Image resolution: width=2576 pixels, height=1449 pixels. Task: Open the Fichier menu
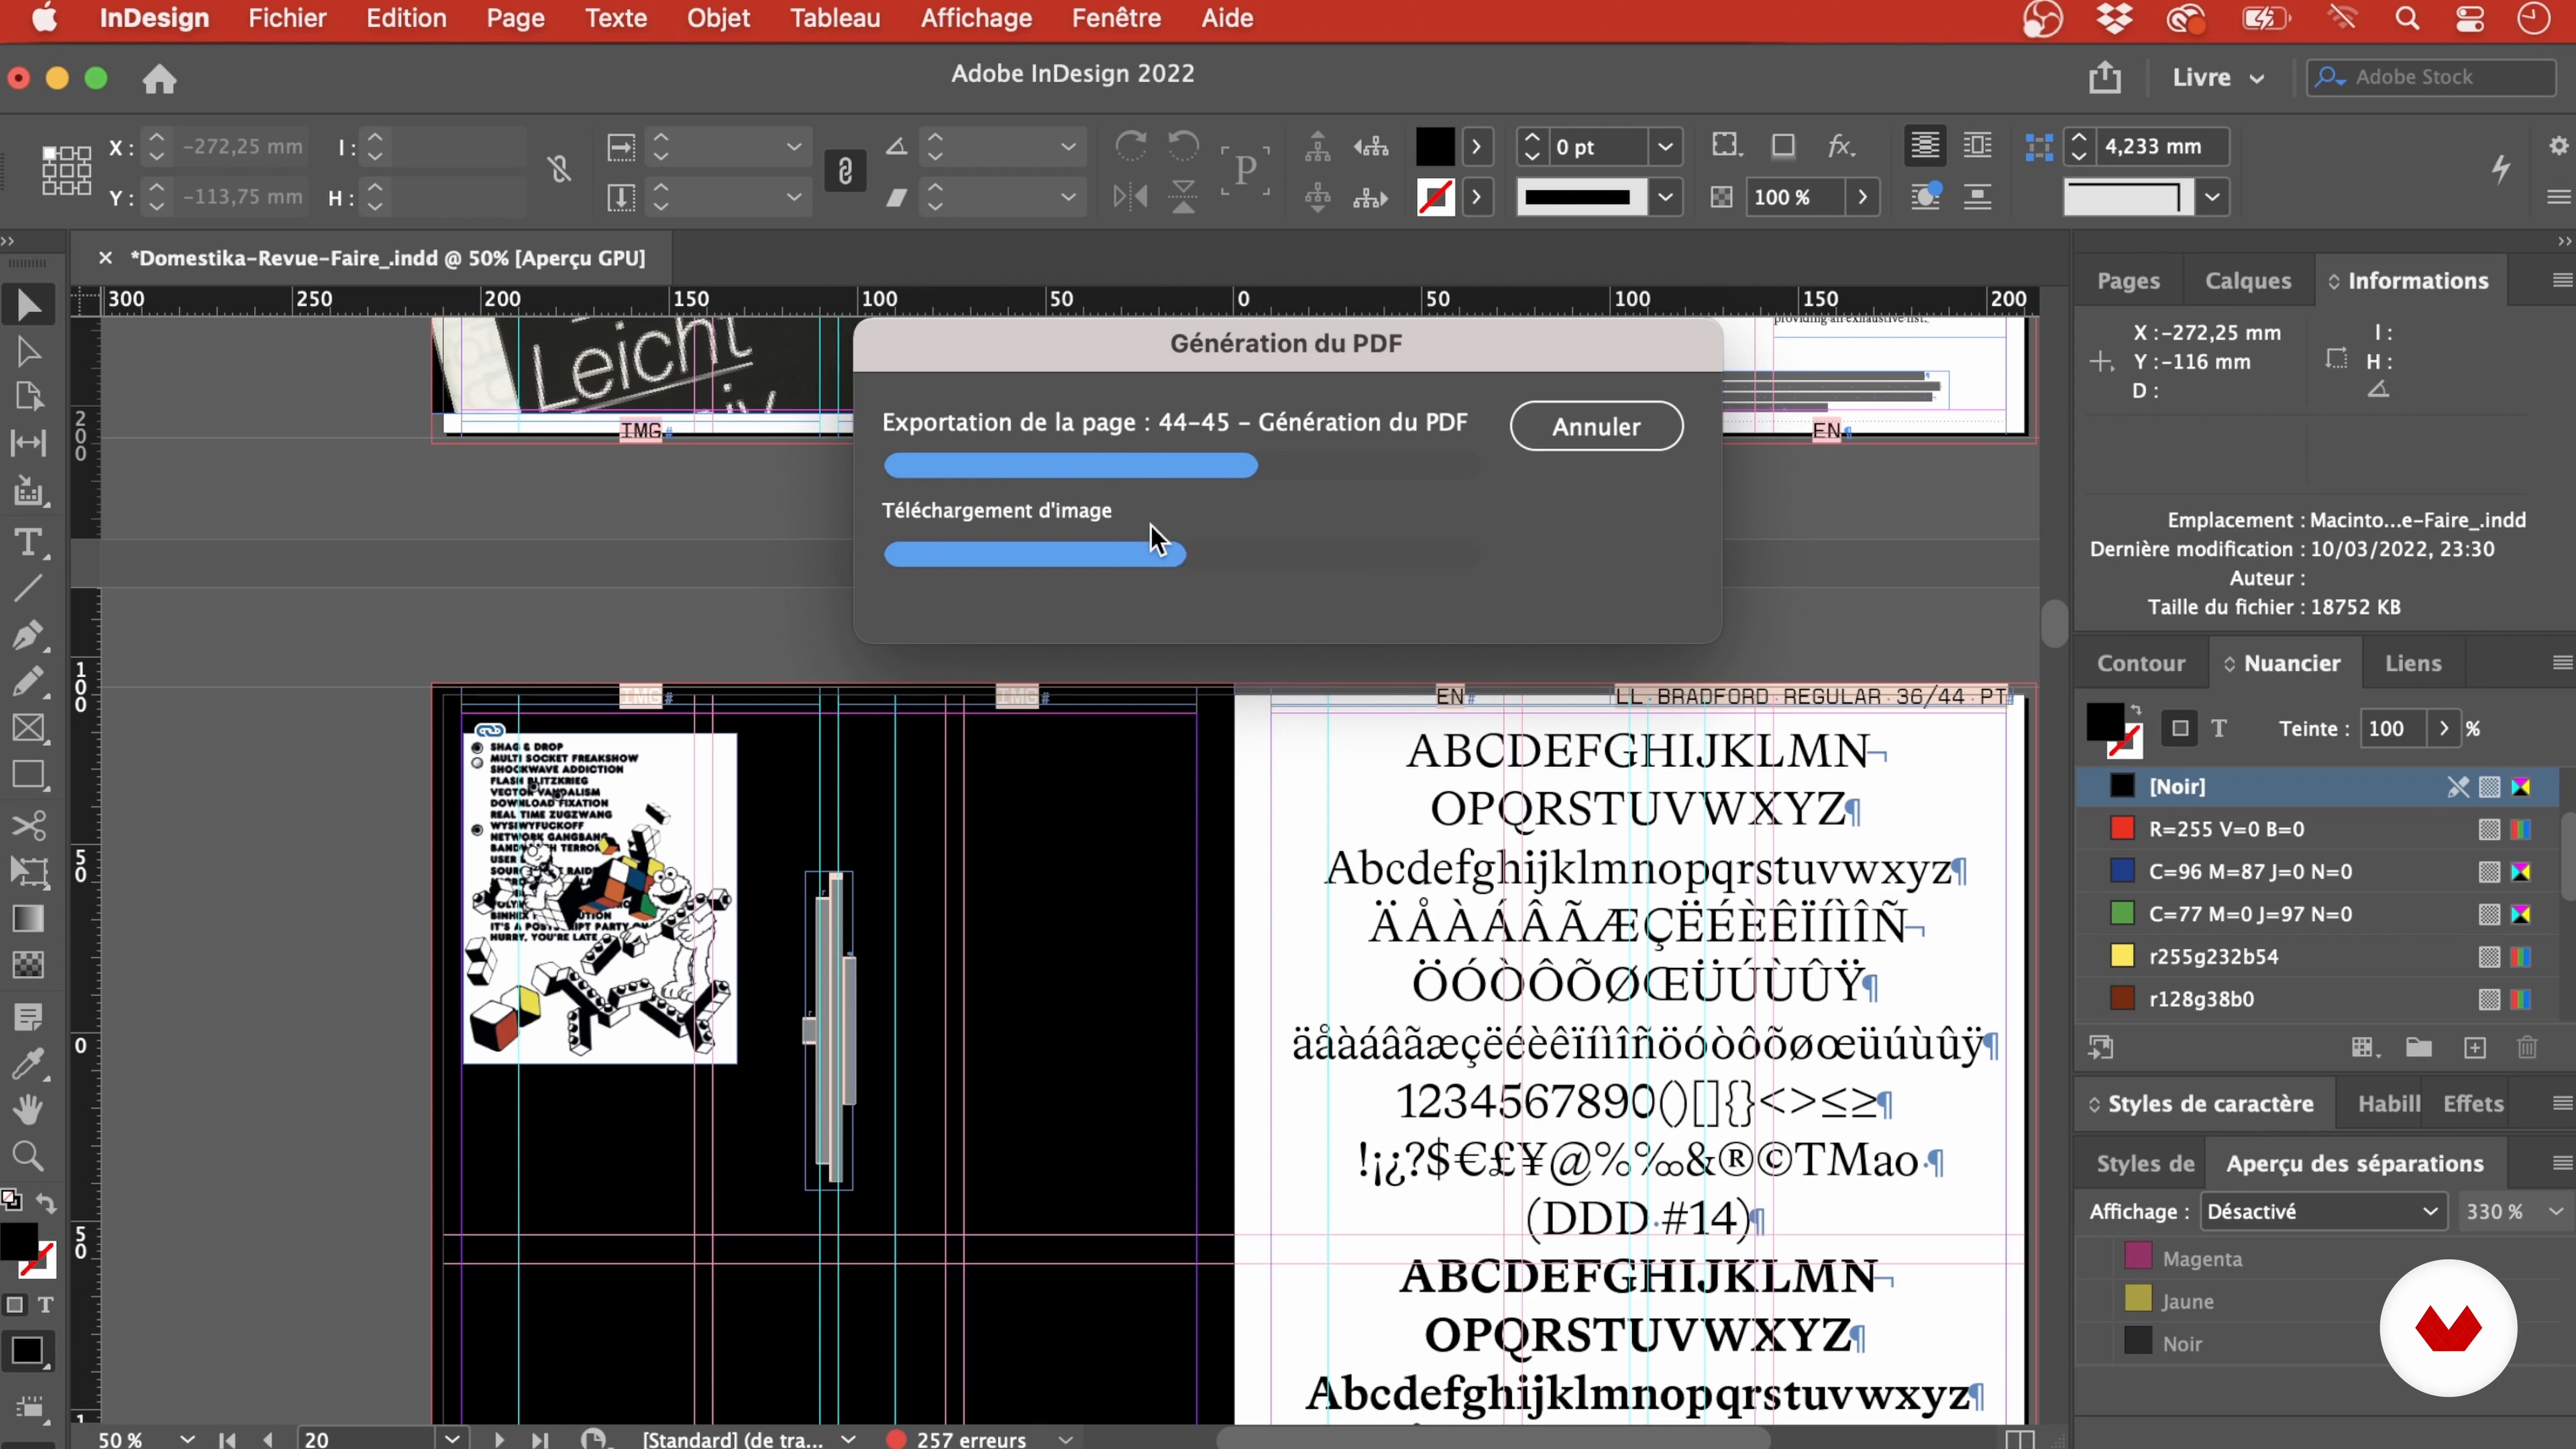(287, 18)
